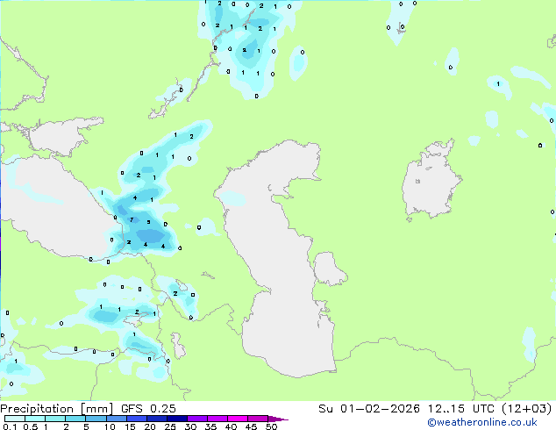This screenshot has height=430, width=556.
Task: Click the 25–30 mm navy legend box
Action: click(176, 419)
